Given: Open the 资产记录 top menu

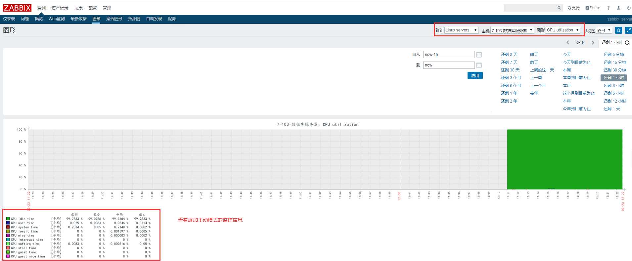Looking at the screenshot, I should tap(60, 8).
